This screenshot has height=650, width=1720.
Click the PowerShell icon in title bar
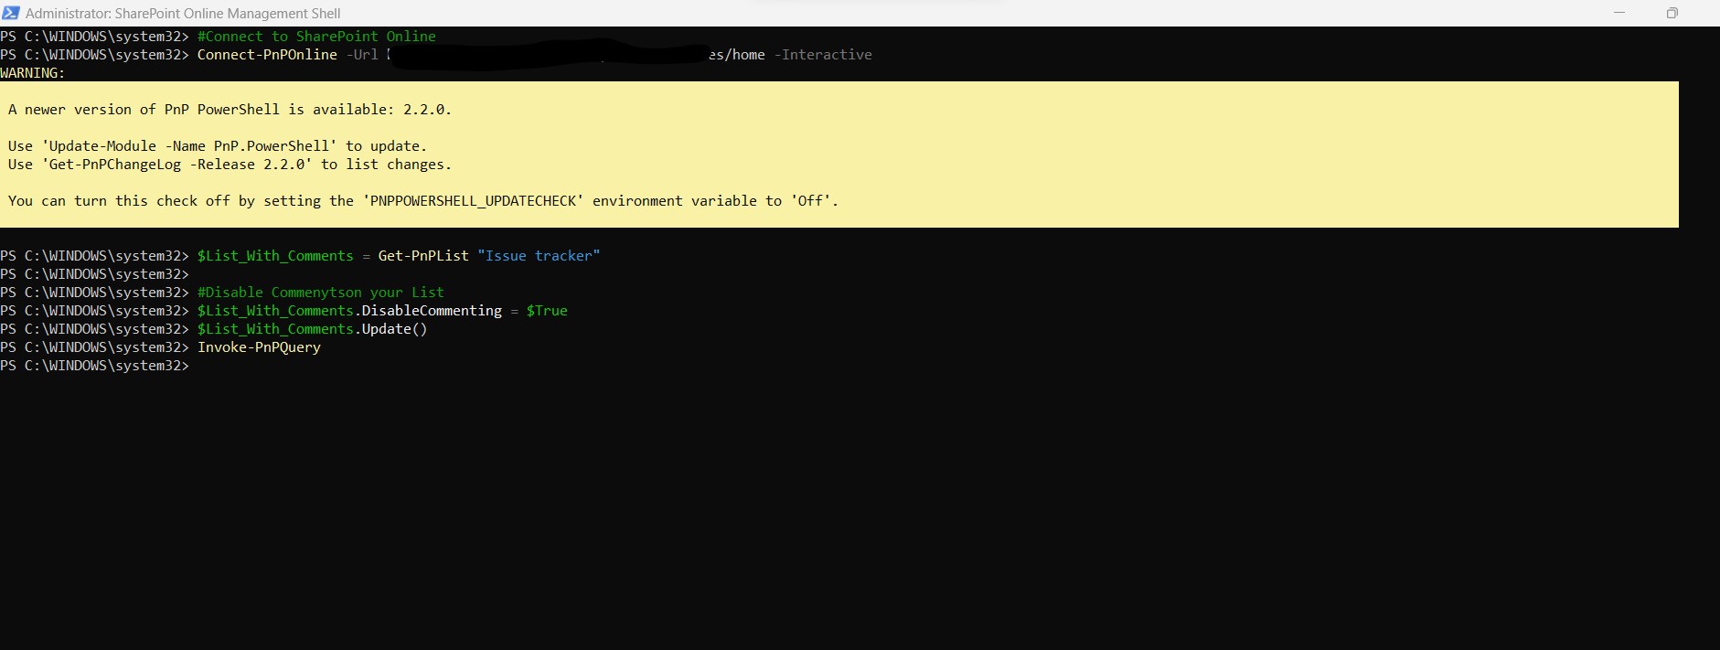tap(11, 13)
